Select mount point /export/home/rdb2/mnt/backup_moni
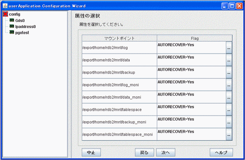 click(120, 122)
